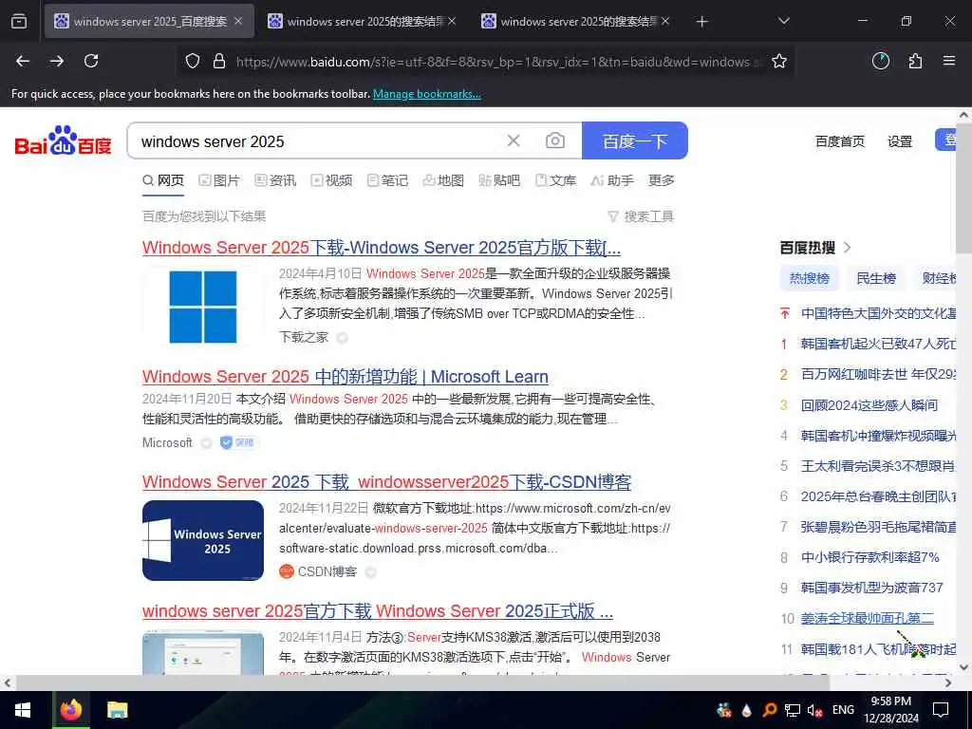The image size is (972, 729).
Task: Open the Windows Start menu
Action: point(23,710)
